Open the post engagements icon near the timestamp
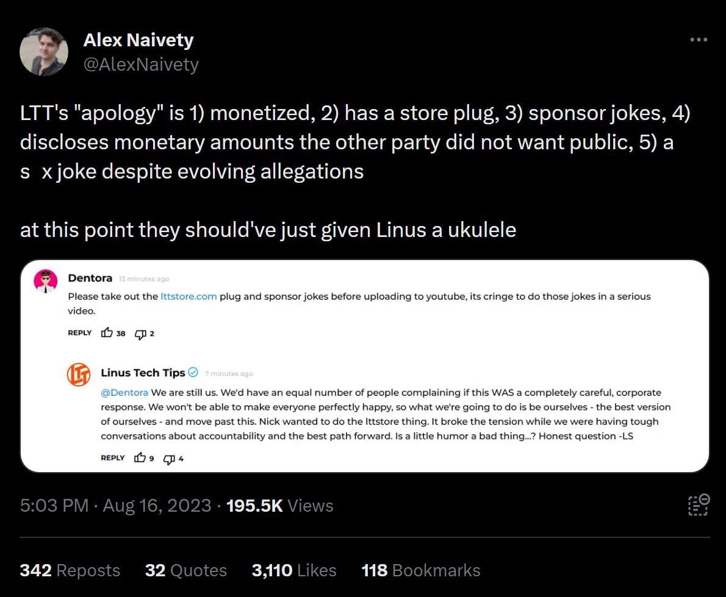This screenshot has width=726, height=597. [x=697, y=505]
